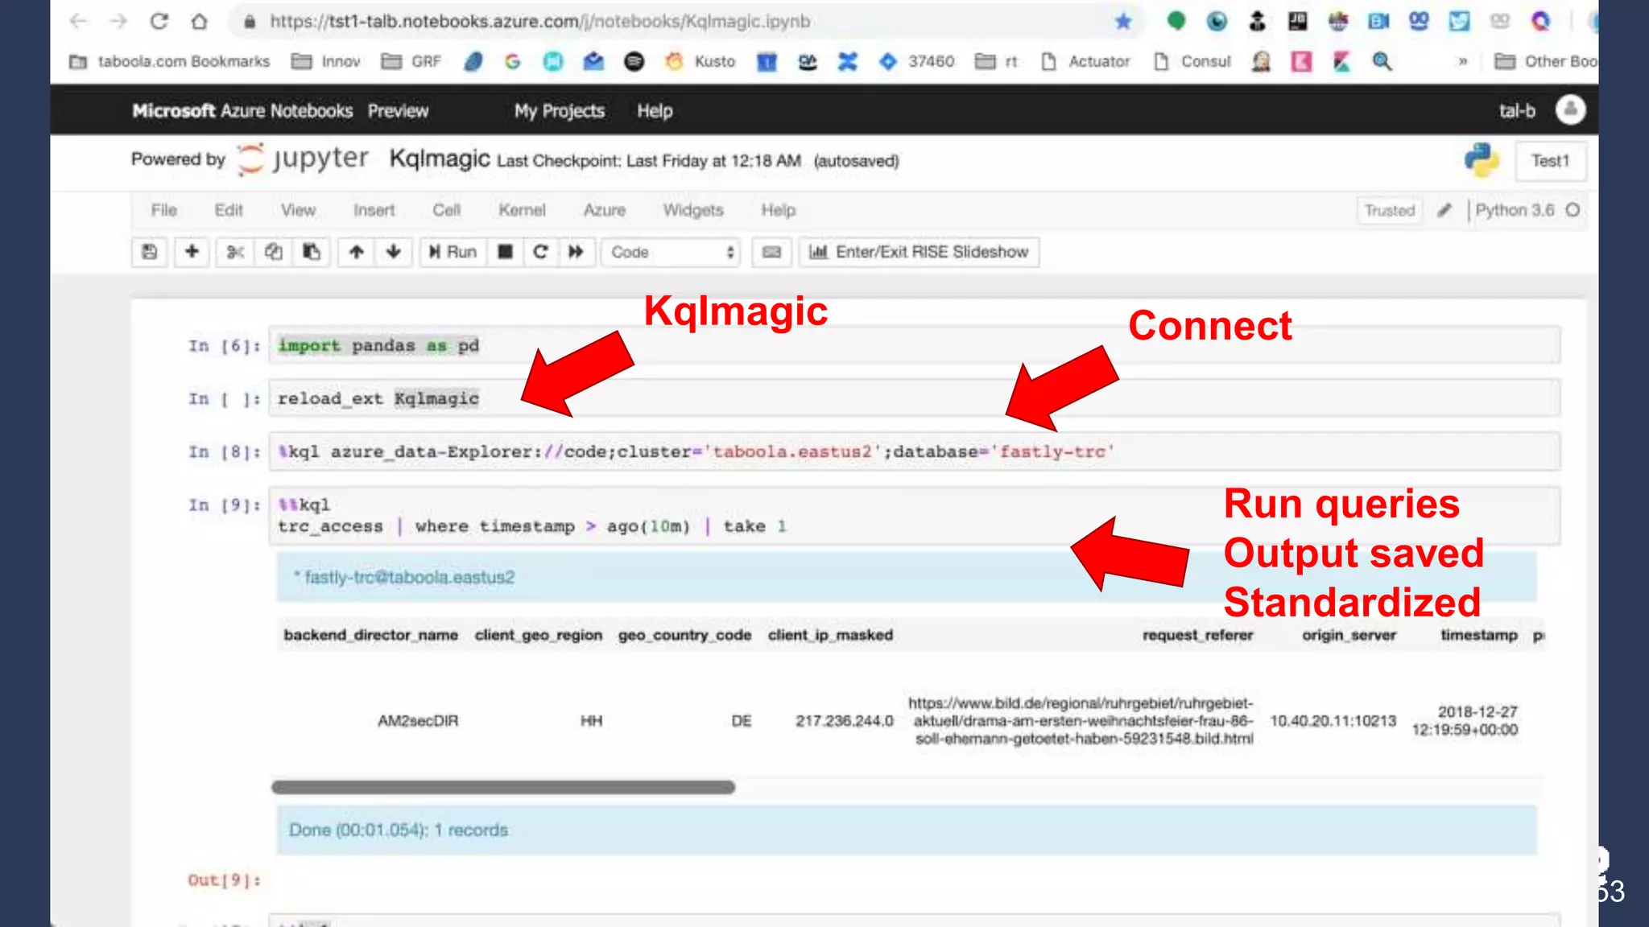Click Microsoft Azure Notebooks logo
The width and height of the screenshot is (1649, 927).
(242, 111)
